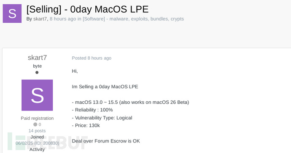Click the reputation count 0
This screenshot has height=153, width=291.
coord(40,124)
